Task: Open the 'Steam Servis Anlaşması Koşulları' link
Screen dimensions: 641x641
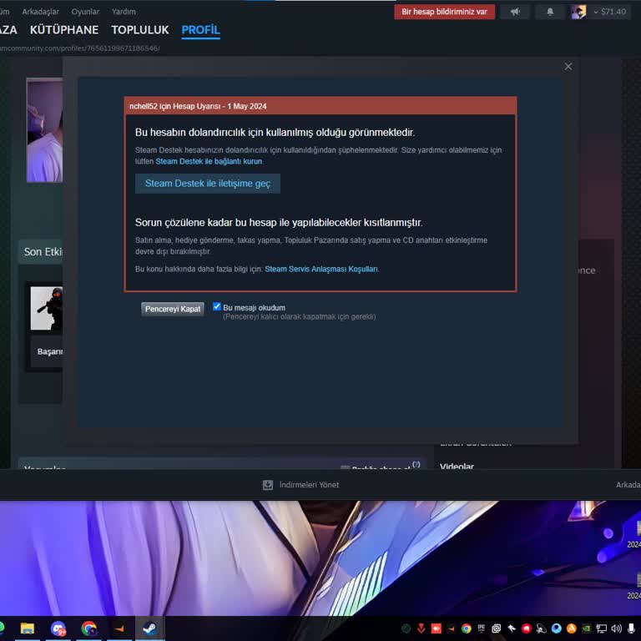Action: pyautogui.click(x=321, y=269)
